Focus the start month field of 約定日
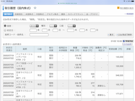Viewport: 135px width, 101px height. tap(45, 30)
